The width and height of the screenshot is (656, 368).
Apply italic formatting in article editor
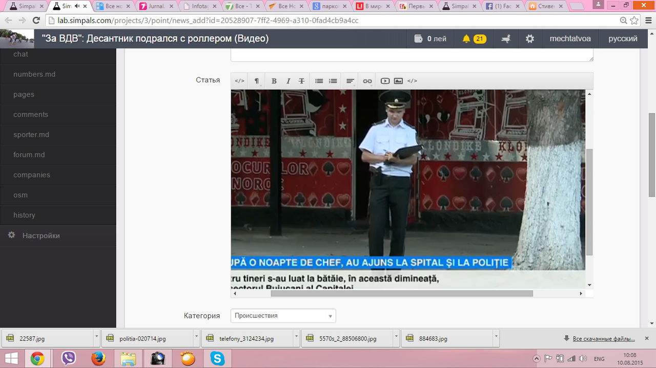(288, 81)
